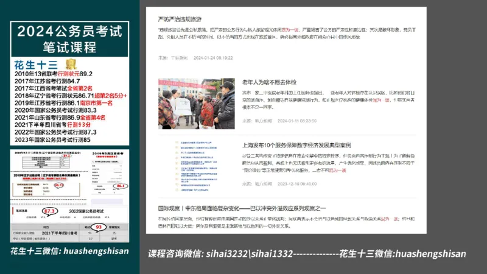Click the line 2017年江西省考笔试全省第2名

[x=54, y=88]
